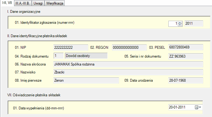The height and width of the screenshot is (117, 212).
Task: Click the '03. PESEL' label
Action: pyautogui.click(x=157, y=48)
